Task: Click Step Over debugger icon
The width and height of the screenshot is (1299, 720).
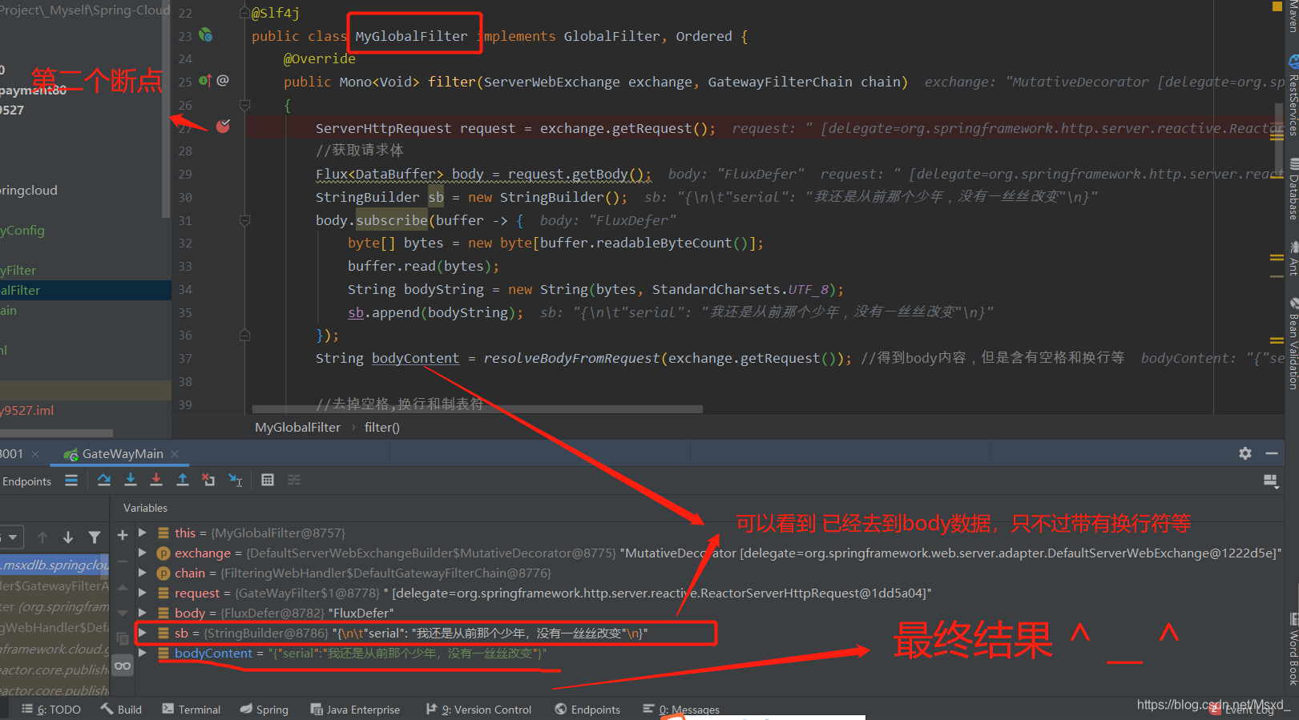Action: [x=104, y=480]
